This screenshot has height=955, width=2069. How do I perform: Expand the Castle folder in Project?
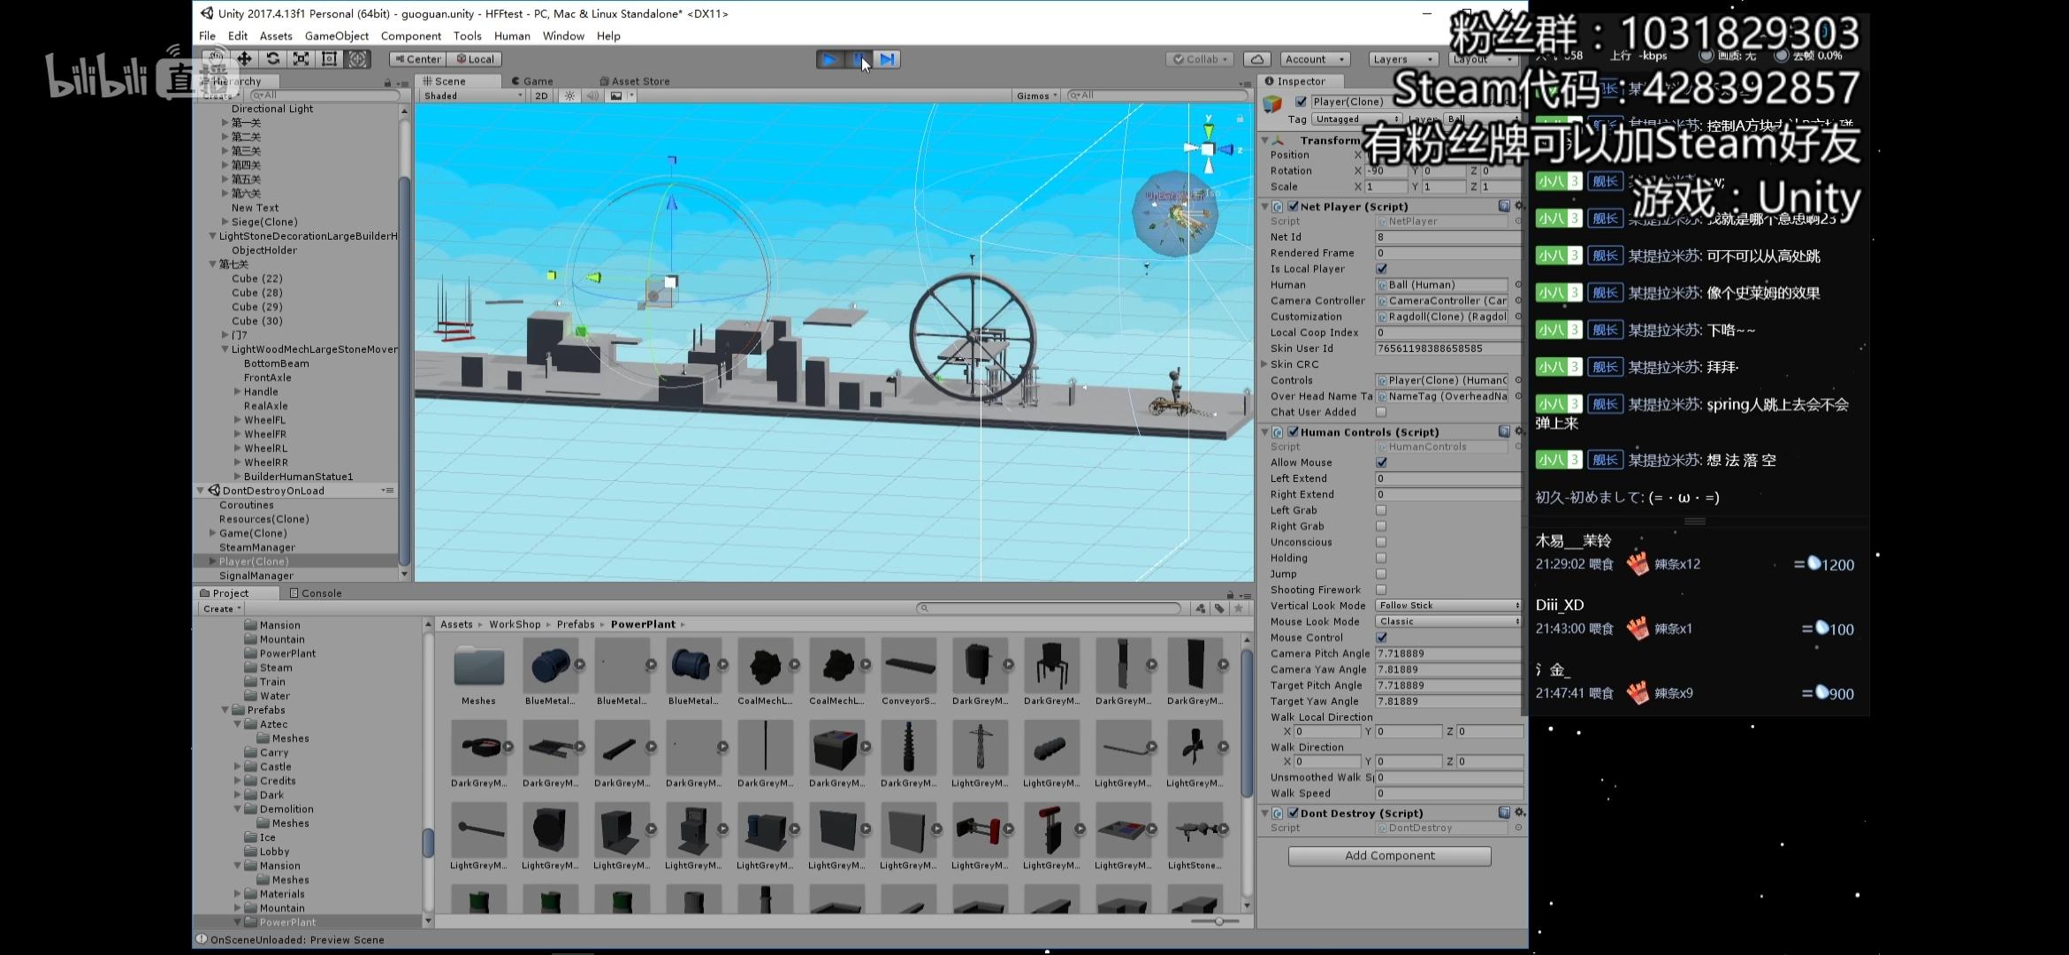(237, 767)
